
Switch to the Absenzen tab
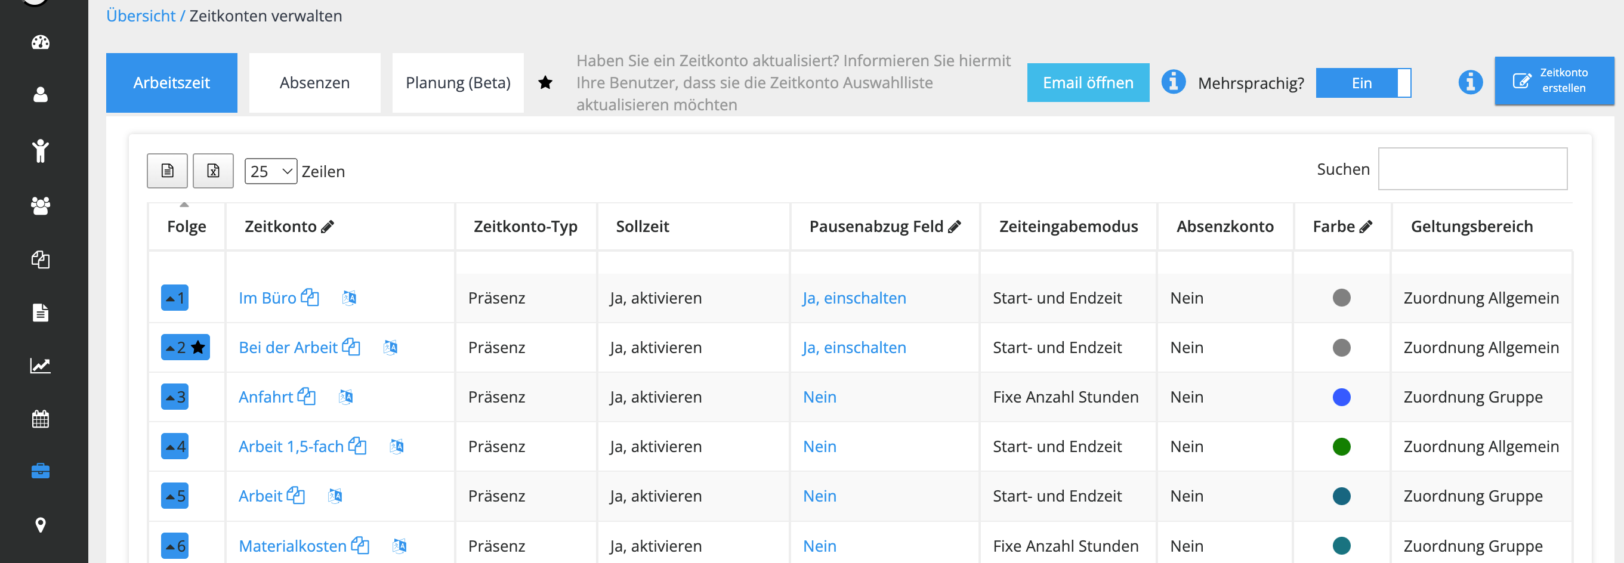click(x=314, y=82)
